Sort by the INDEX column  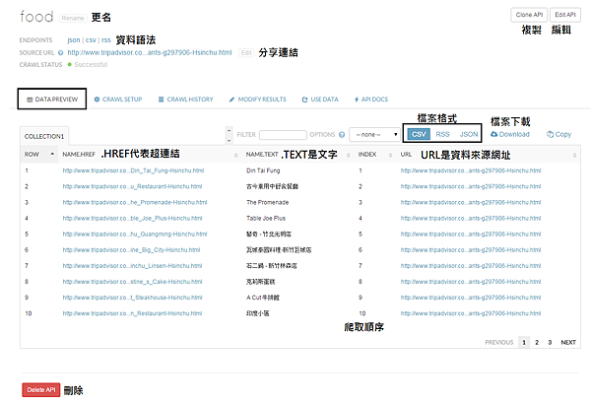(x=390, y=155)
